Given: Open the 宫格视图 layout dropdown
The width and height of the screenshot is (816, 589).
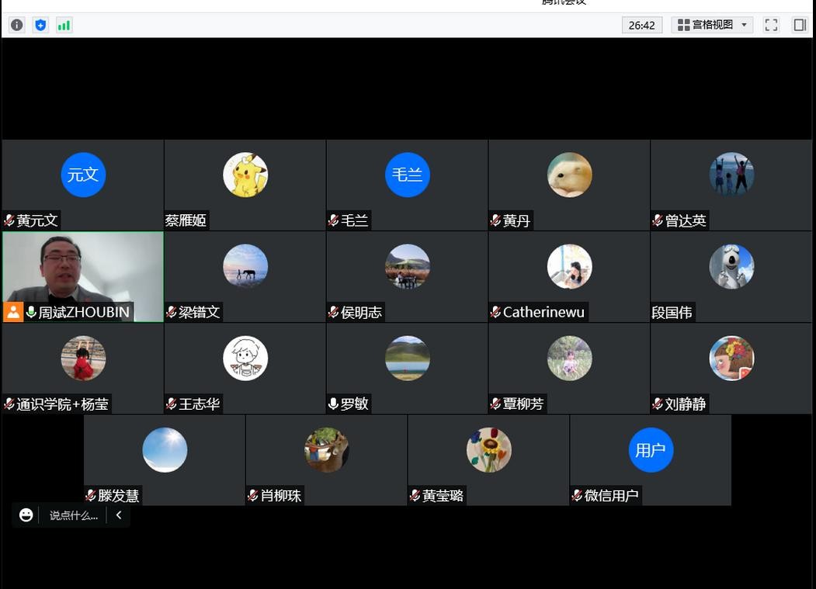Looking at the screenshot, I should (x=712, y=25).
